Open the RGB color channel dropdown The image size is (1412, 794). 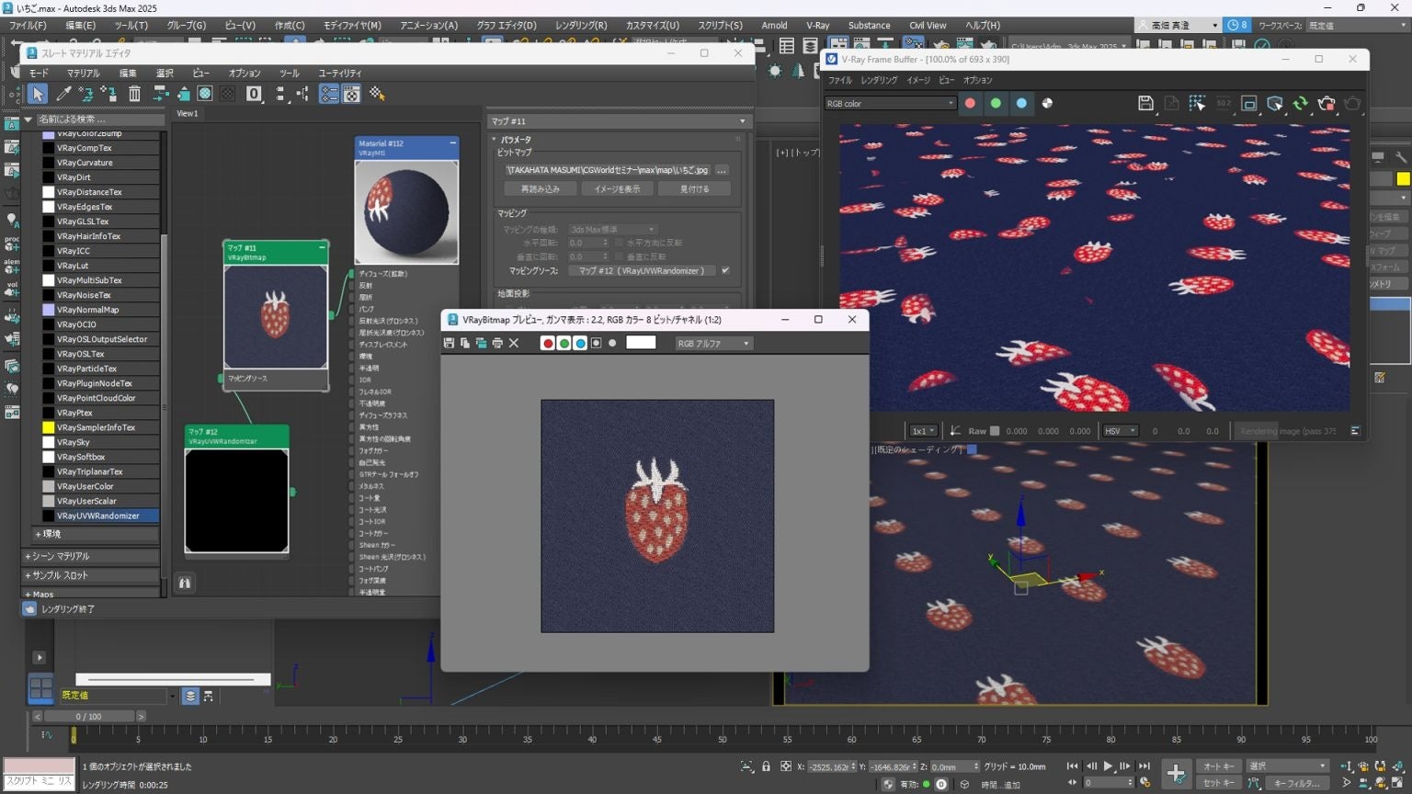889,104
